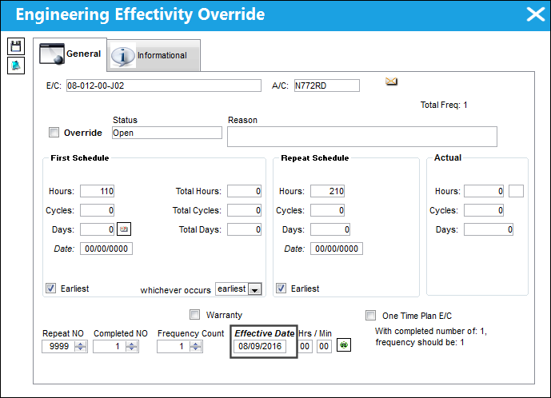Click the Total Cycles field

pos(244,210)
